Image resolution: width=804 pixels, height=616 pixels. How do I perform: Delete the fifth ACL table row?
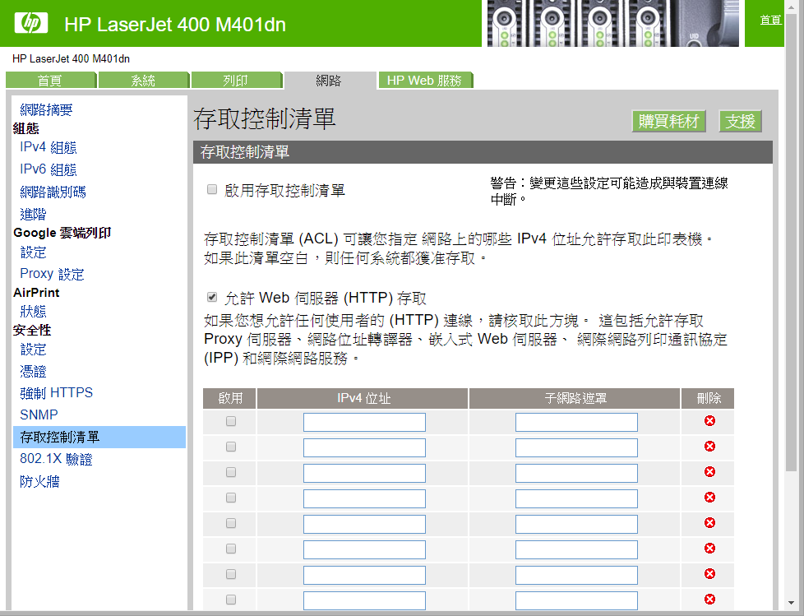tap(709, 522)
